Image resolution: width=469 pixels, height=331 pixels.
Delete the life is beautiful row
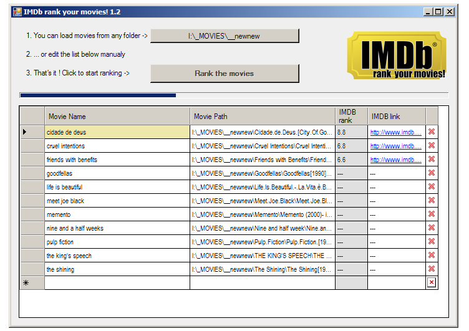pos(432,187)
